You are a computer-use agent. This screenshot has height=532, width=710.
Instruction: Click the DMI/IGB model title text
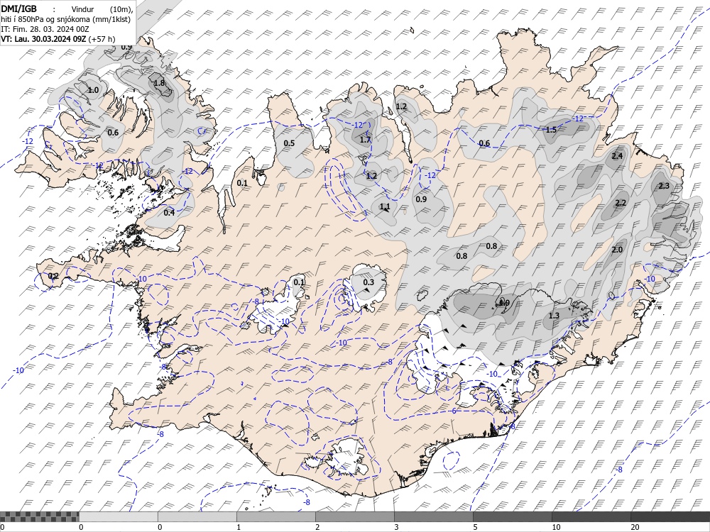coord(18,8)
